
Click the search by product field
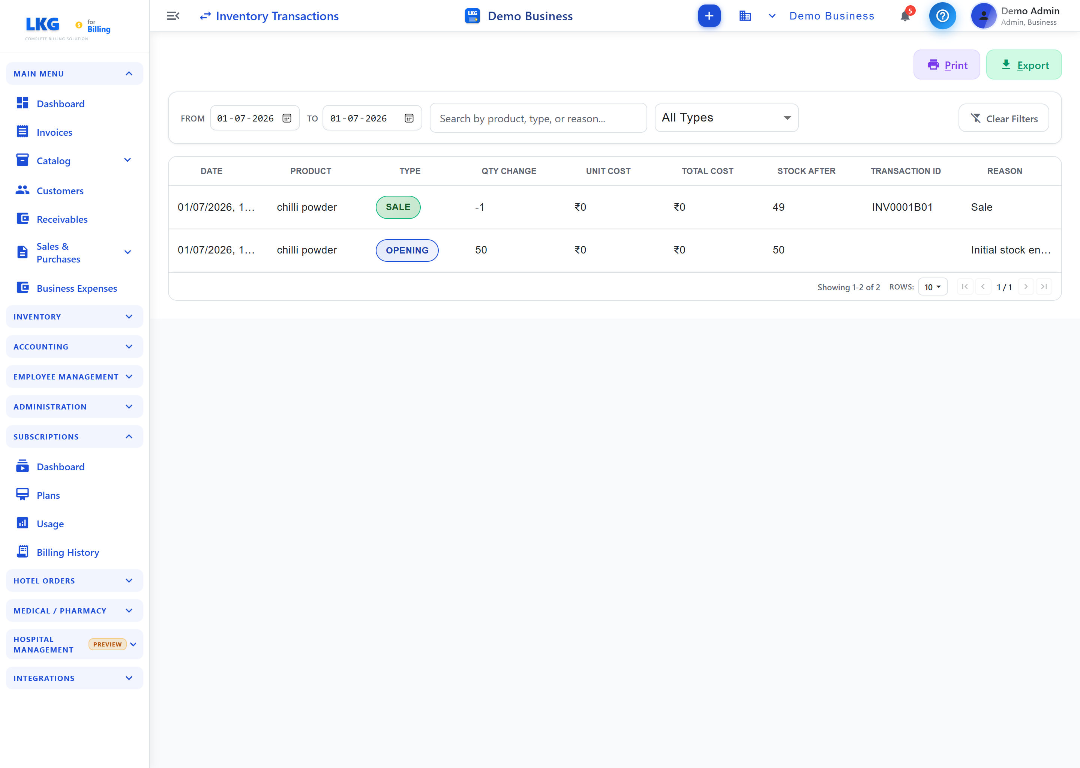coord(538,118)
